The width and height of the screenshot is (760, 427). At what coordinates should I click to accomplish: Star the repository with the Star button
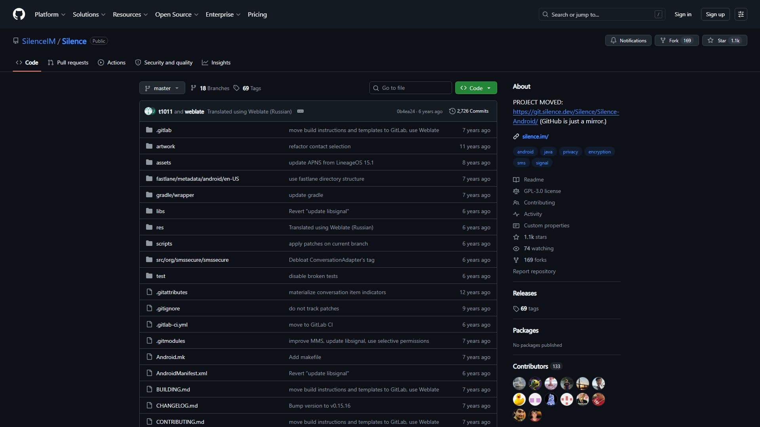(724, 40)
